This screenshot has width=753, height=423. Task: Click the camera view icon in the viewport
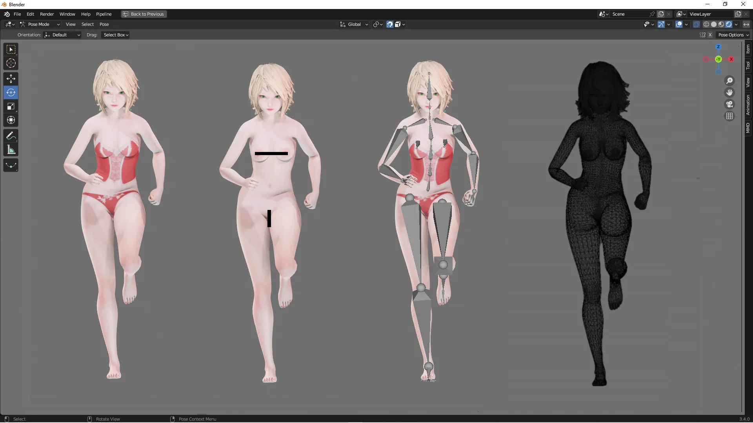click(729, 104)
